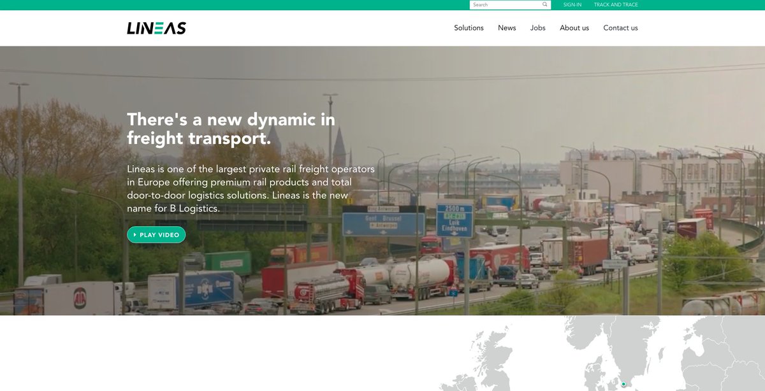Open TRACK AND TRACE link
This screenshot has height=391, width=765.
pos(616,4)
